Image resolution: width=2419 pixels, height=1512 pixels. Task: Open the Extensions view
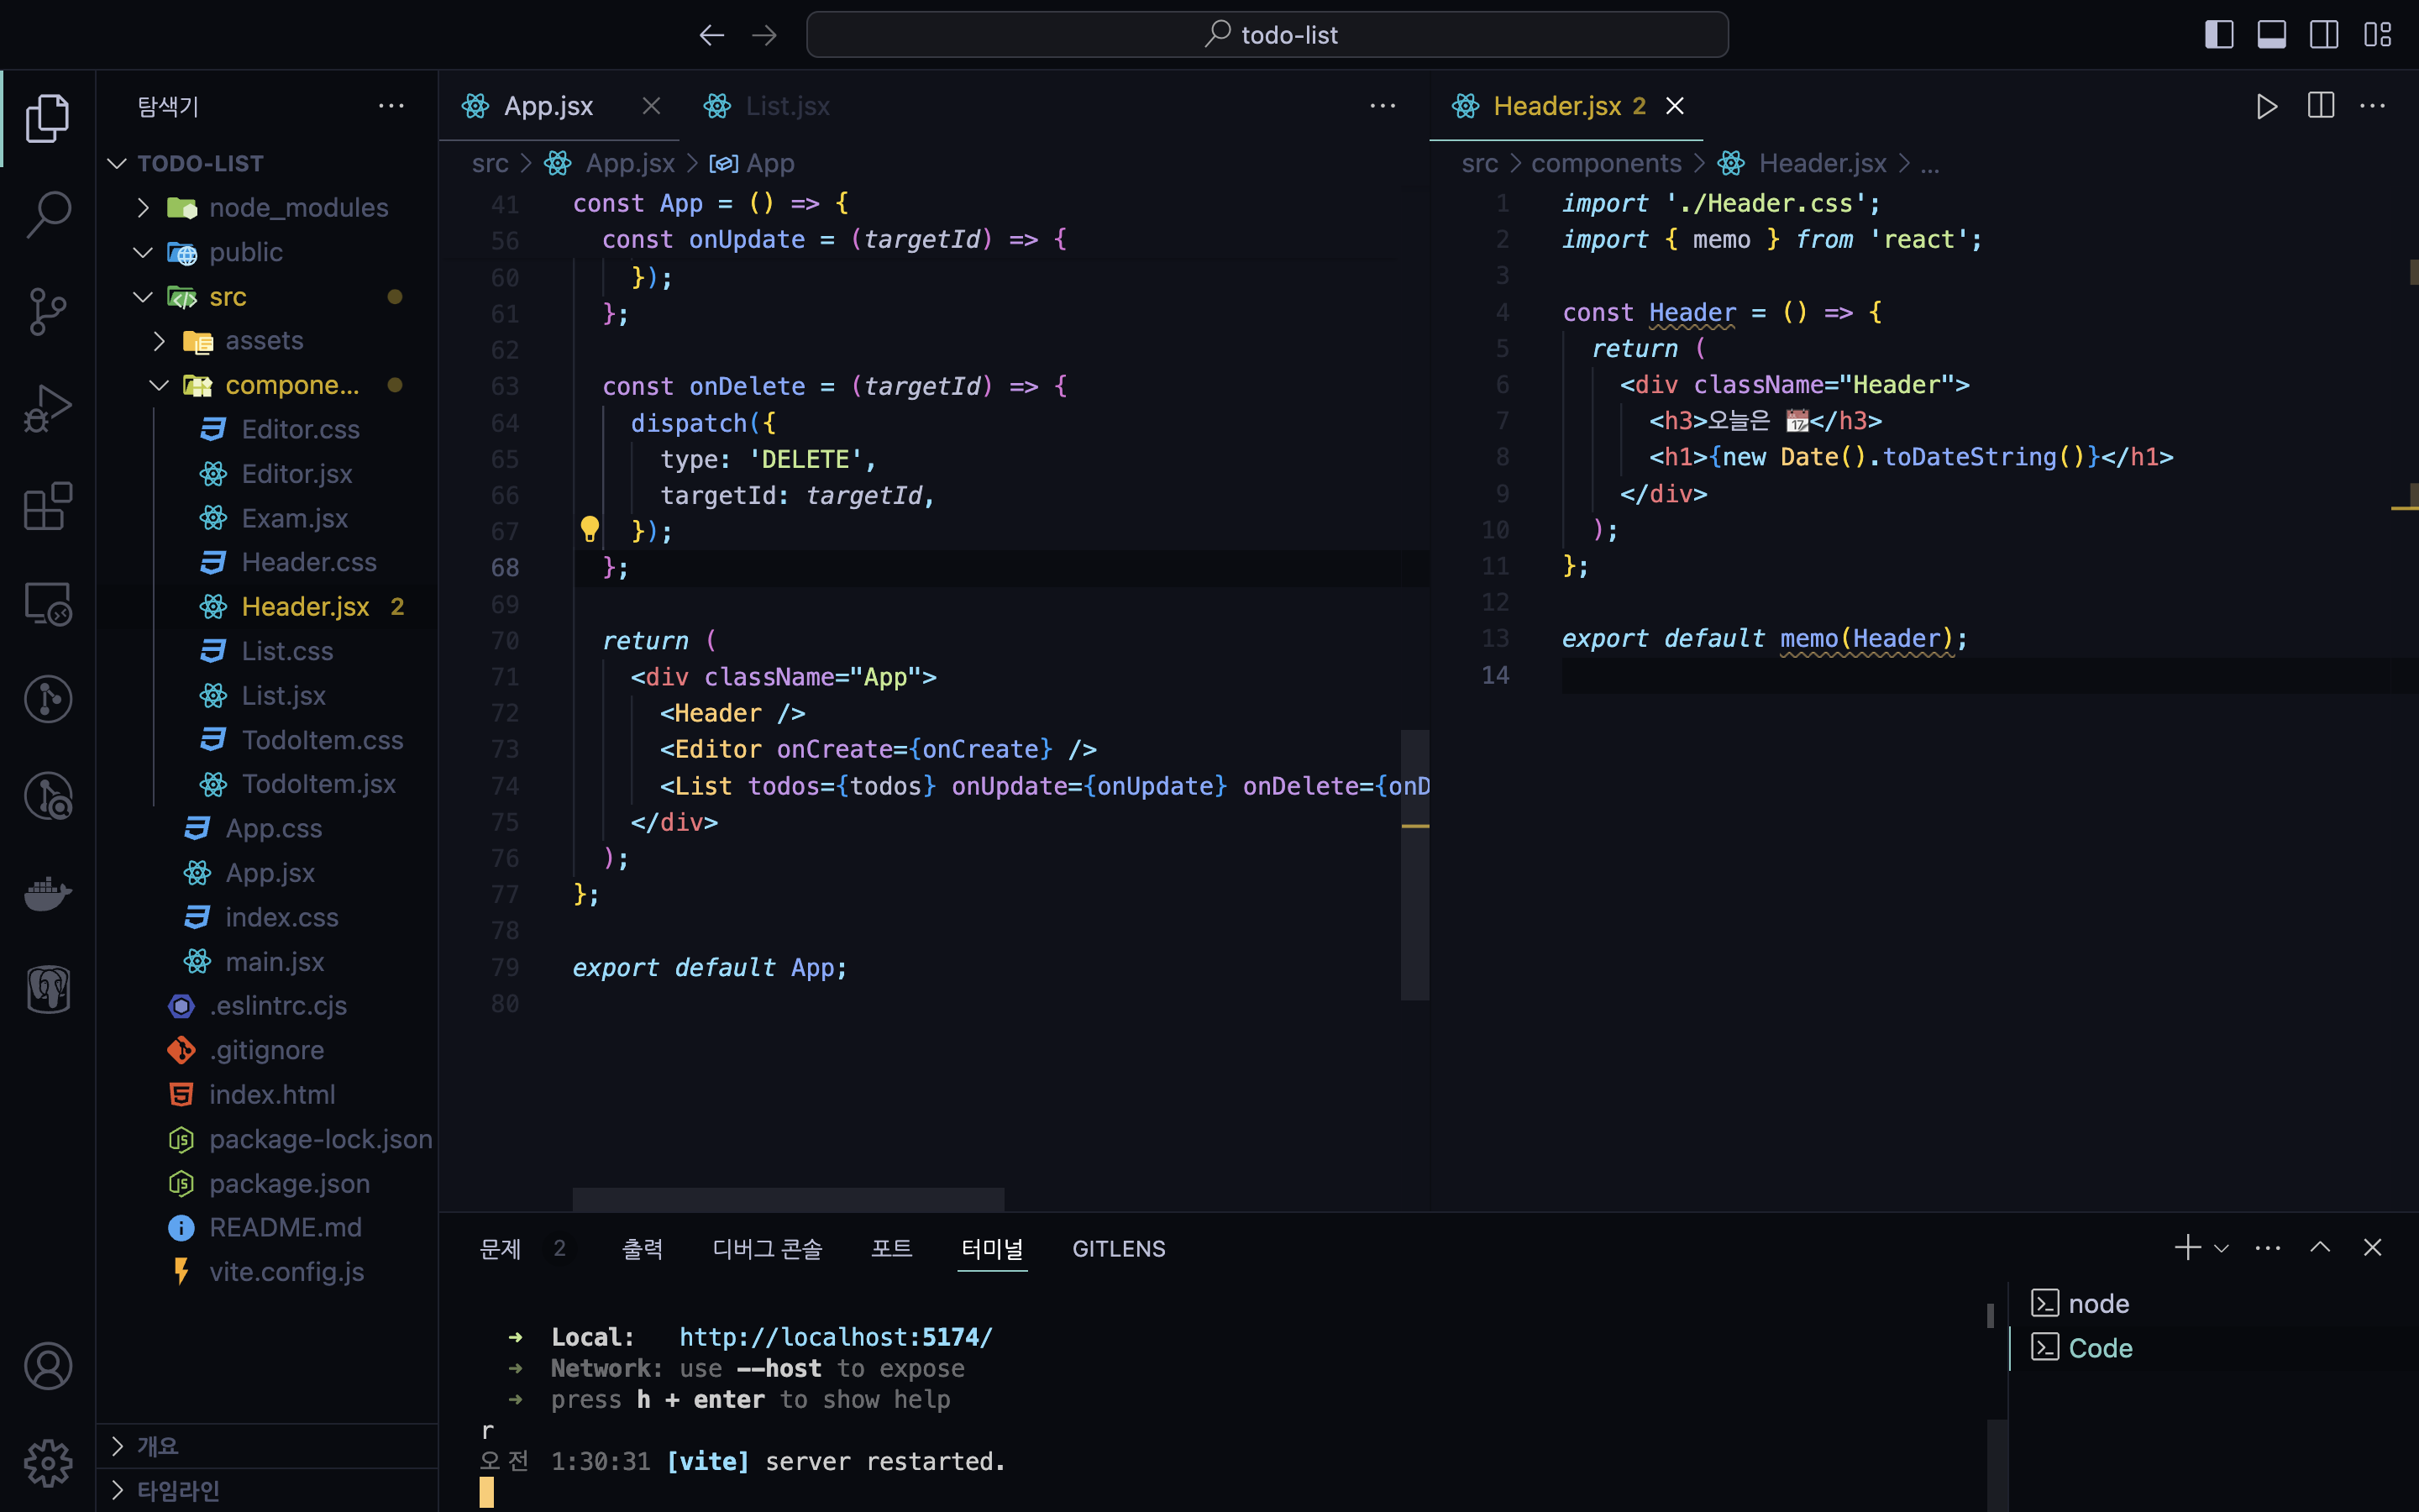(48, 506)
